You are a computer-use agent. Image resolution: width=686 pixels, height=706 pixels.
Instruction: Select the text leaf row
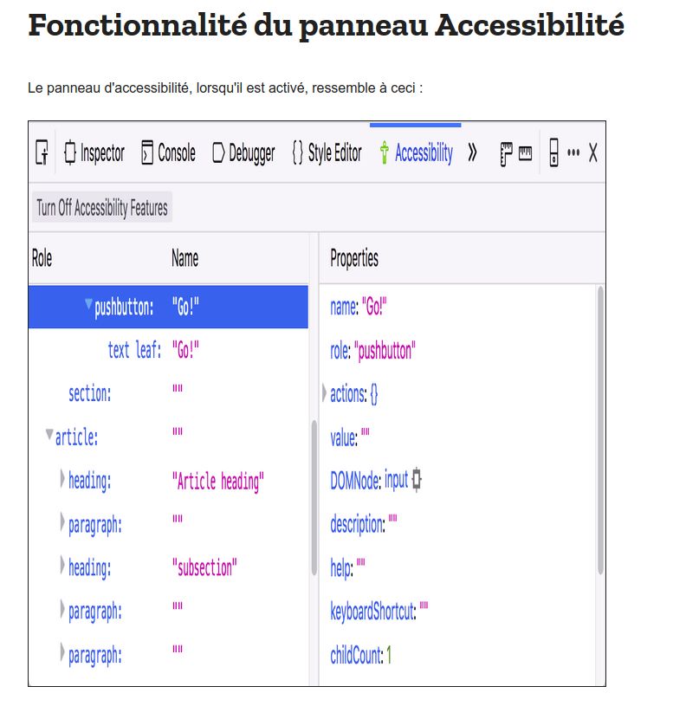pyautogui.click(x=134, y=350)
